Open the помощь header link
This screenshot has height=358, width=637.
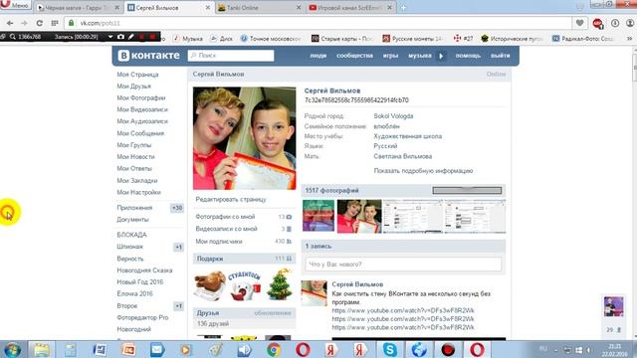468,56
